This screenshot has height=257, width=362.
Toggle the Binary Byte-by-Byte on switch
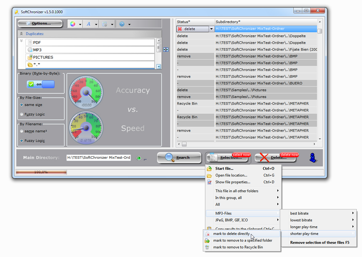(41, 84)
